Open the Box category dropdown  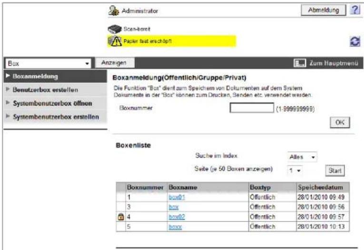(48, 63)
